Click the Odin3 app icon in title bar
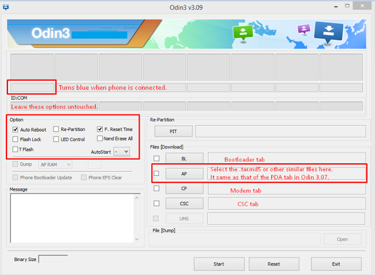This screenshot has width=375, height=275. 6,7
